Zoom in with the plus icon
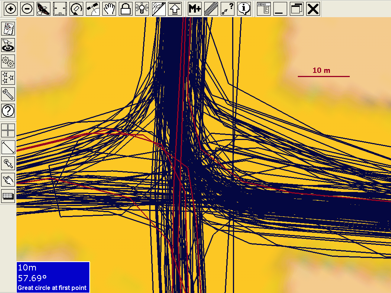391x293 pixels. pyautogui.click(x=11, y=9)
